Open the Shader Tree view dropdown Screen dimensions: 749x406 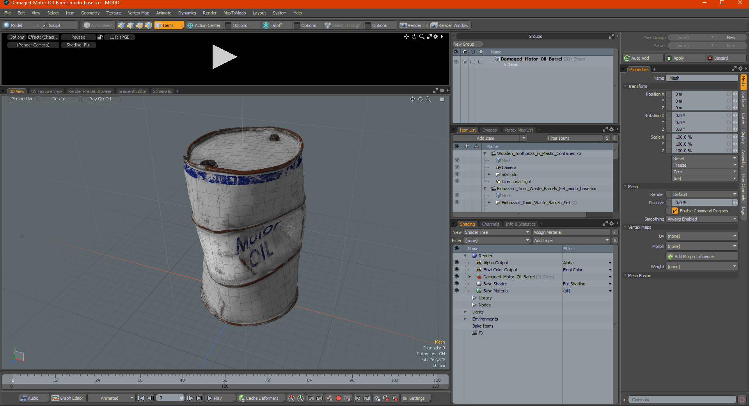[497, 232]
